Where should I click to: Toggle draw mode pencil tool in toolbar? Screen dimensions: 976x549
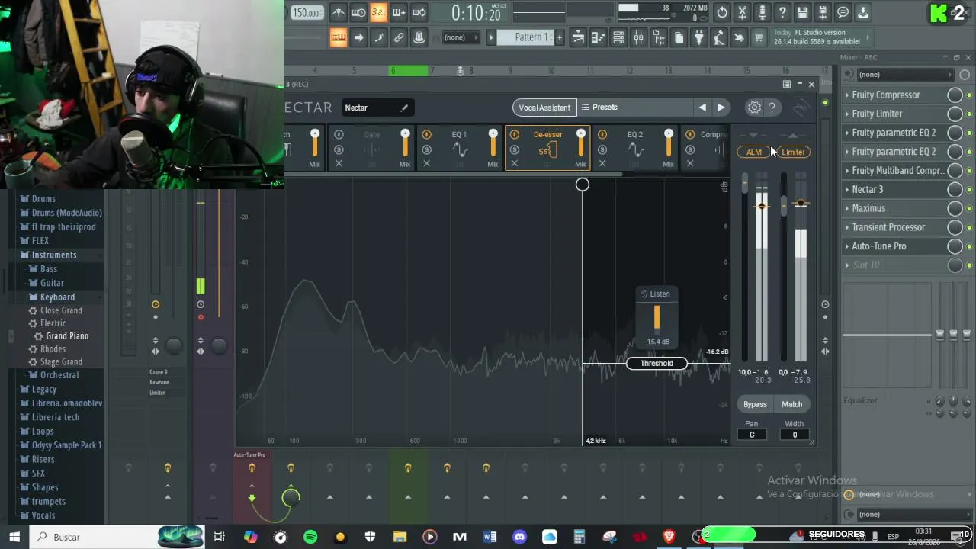point(379,37)
